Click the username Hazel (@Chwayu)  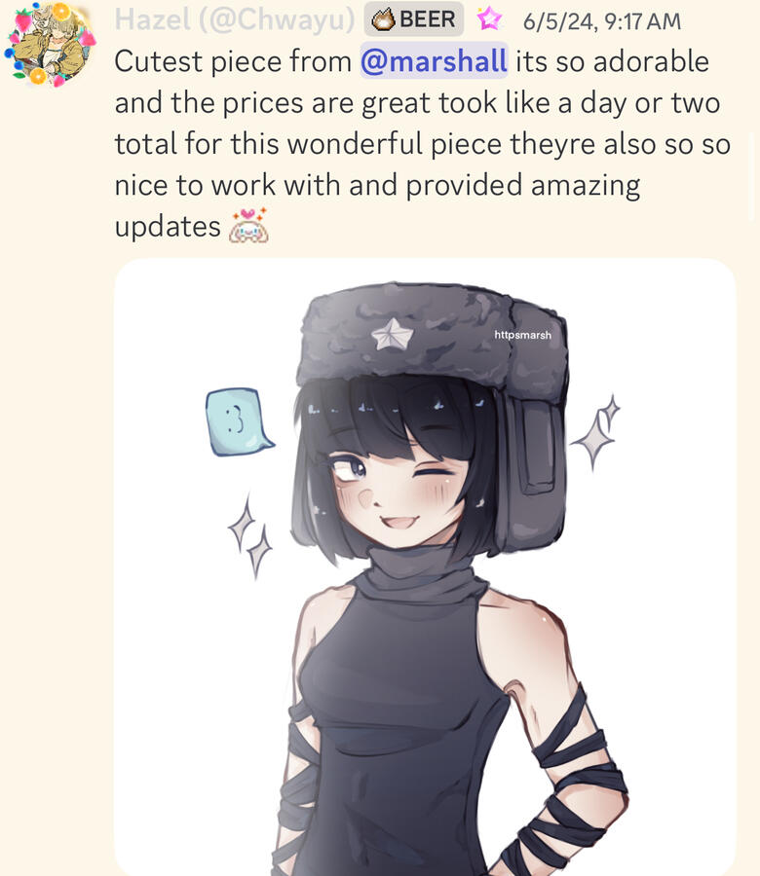pyautogui.click(x=234, y=19)
